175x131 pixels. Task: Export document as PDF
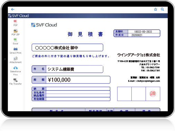[15, 23]
